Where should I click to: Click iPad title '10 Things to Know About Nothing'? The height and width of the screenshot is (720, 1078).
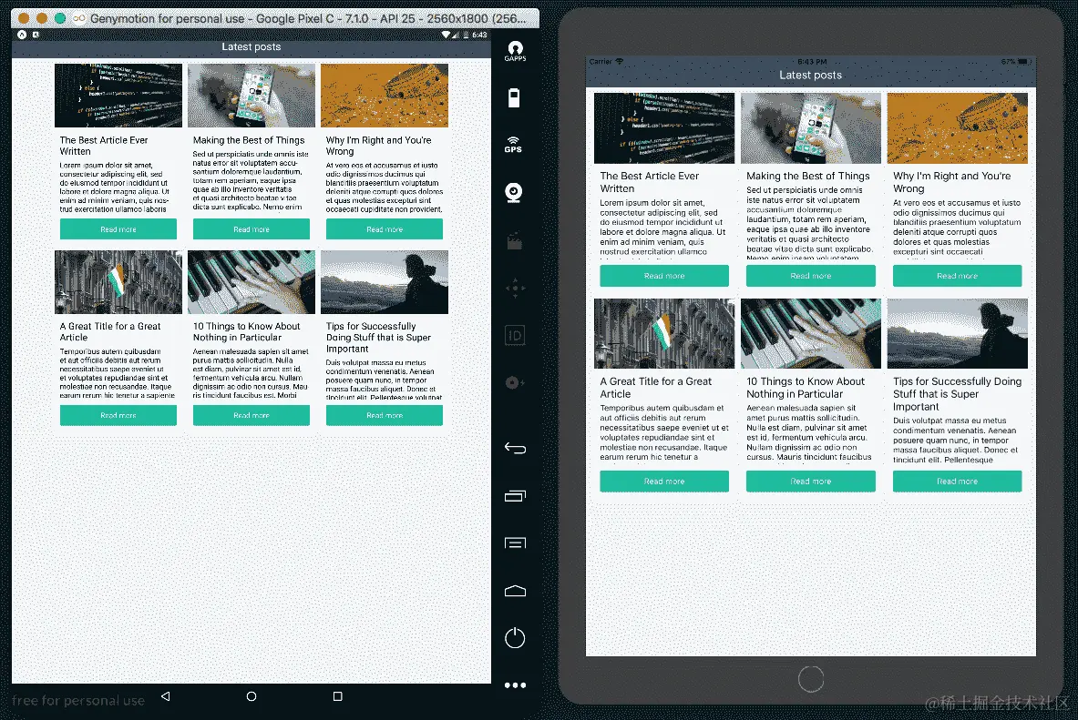point(805,388)
